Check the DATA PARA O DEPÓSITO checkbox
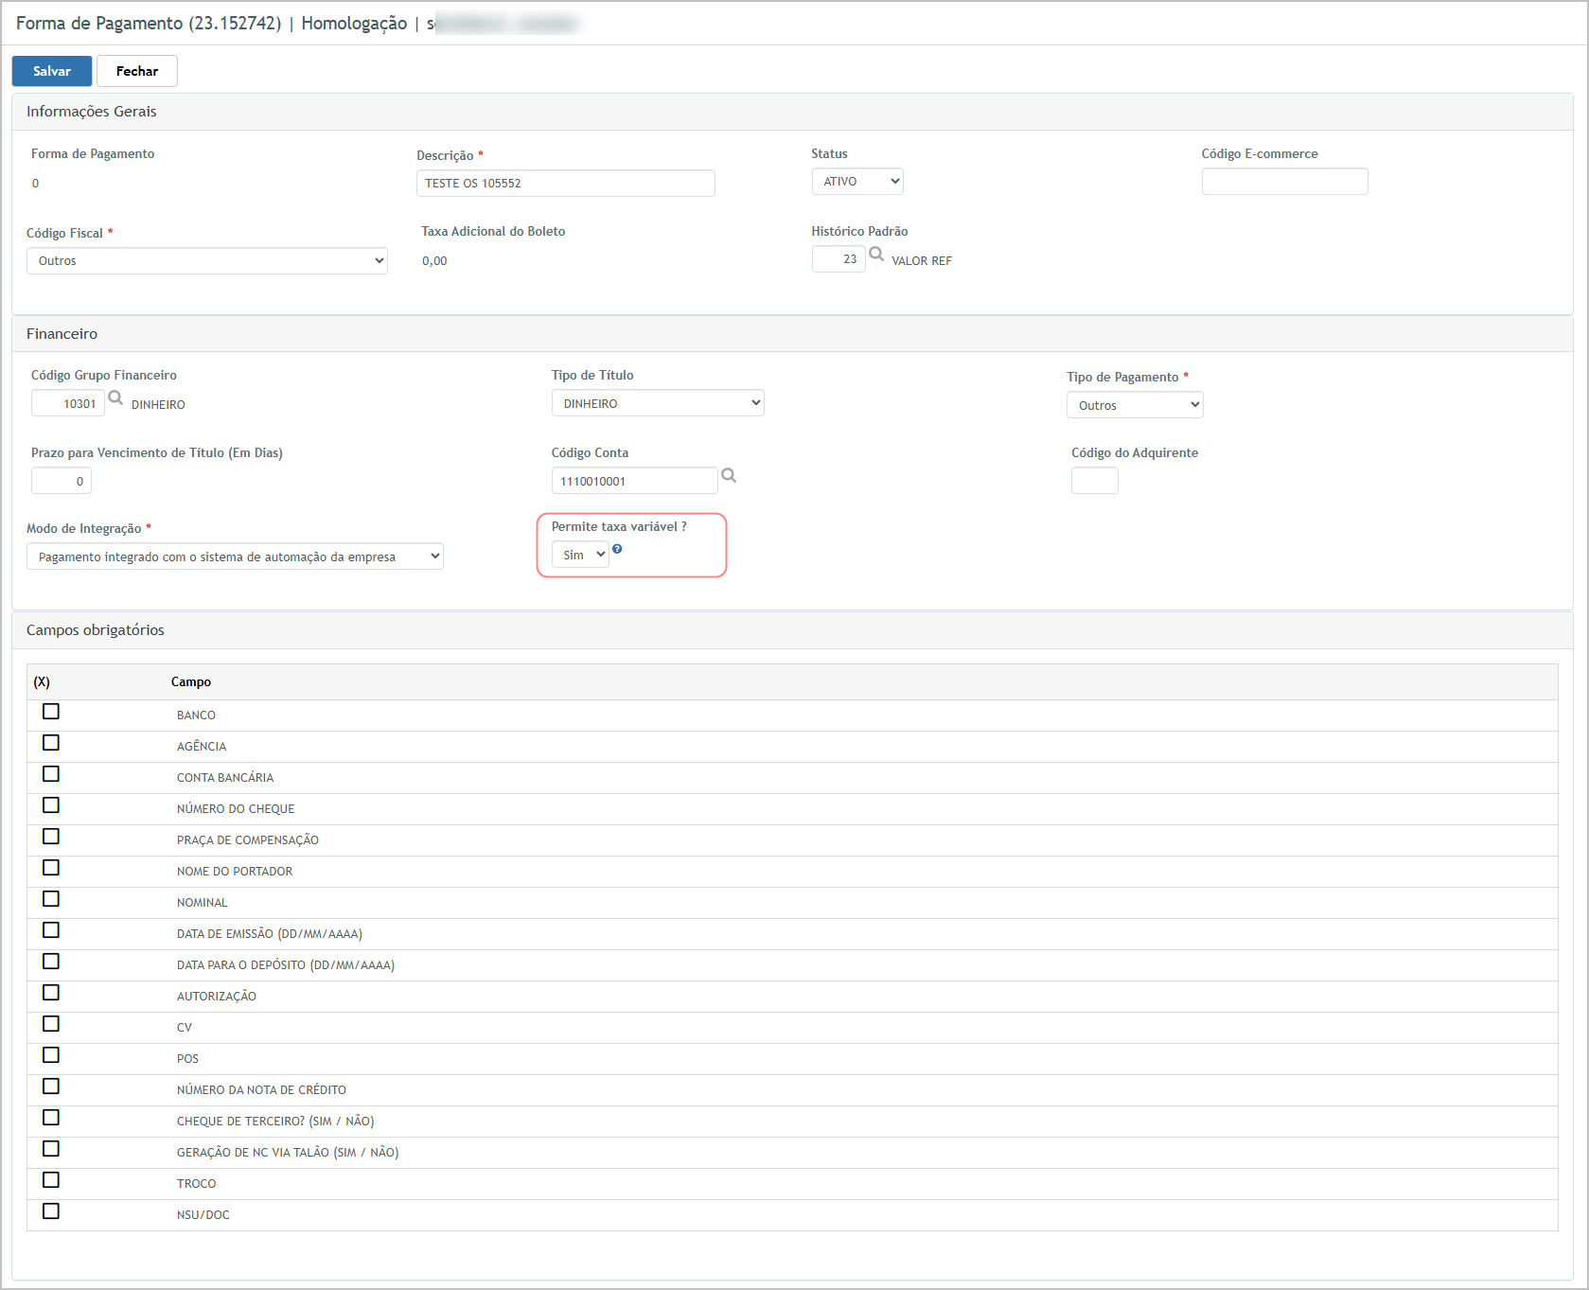Image resolution: width=1589 pixels, height=1290 pixels. point(51,962)
